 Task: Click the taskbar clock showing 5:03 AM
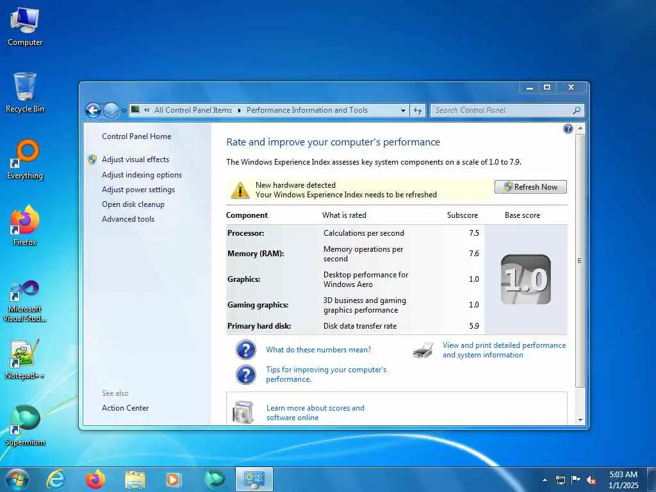tap(623, 480)
